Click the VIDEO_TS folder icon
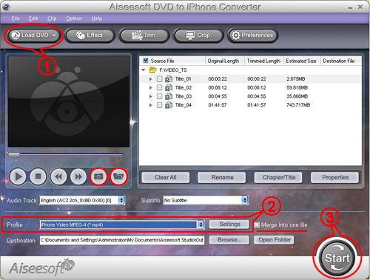370x280 pixels. [x=153, y=70]
